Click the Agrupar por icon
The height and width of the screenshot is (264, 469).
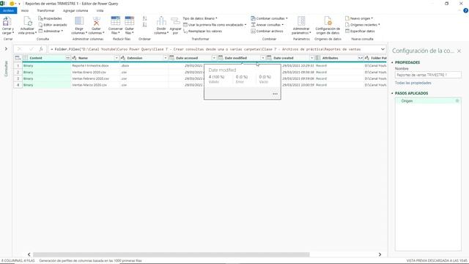click(x=175, y=21)
